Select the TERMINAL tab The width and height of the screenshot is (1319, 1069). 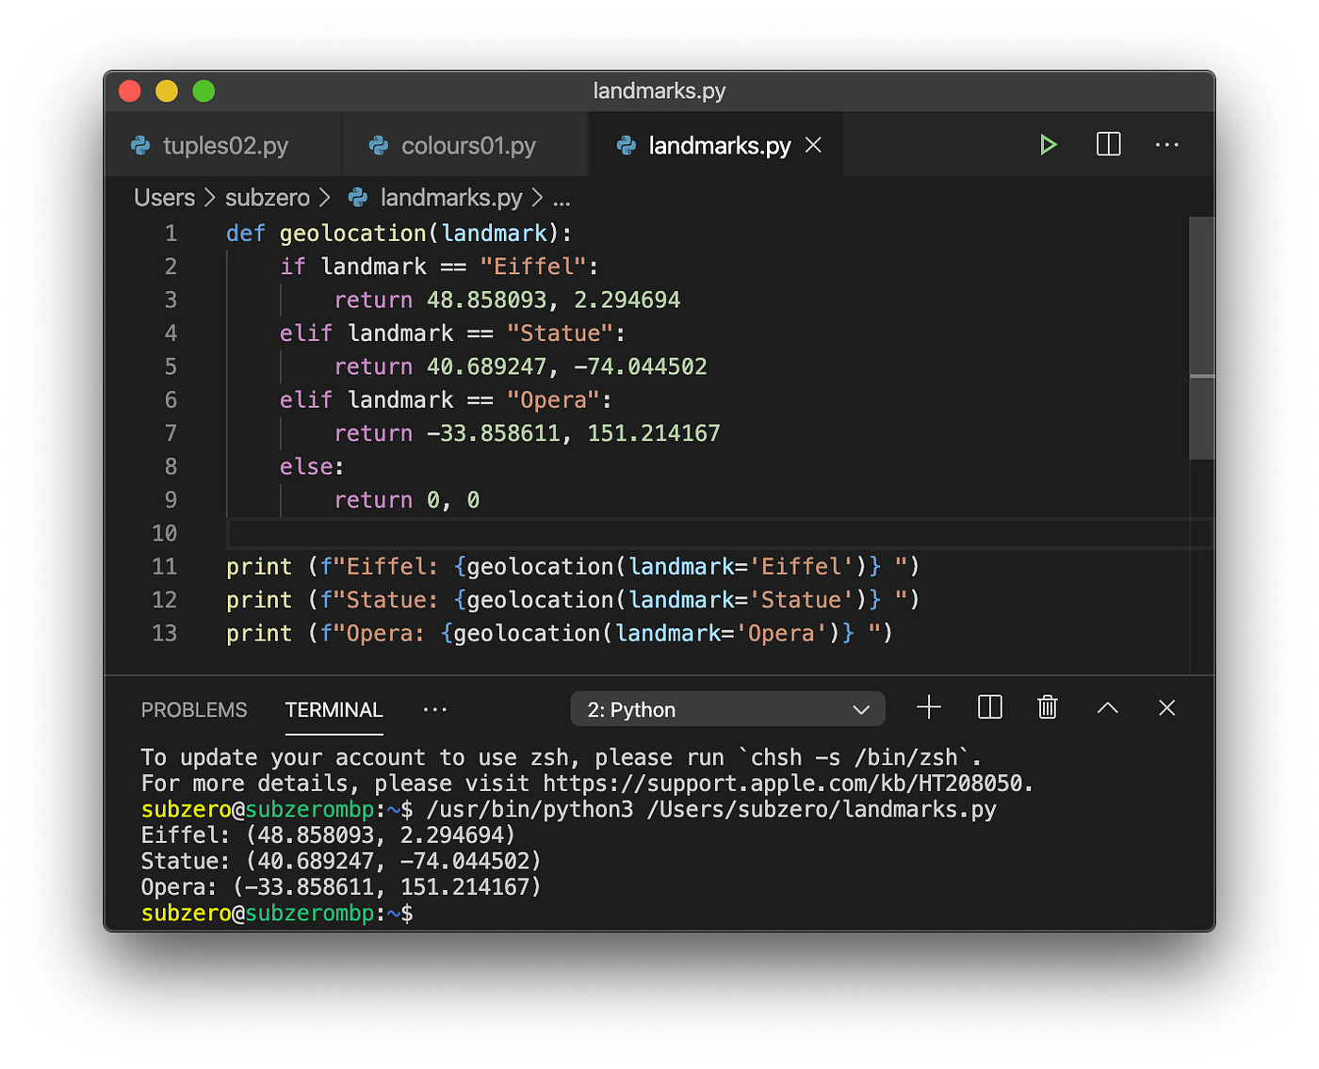[x=334, y=709]
